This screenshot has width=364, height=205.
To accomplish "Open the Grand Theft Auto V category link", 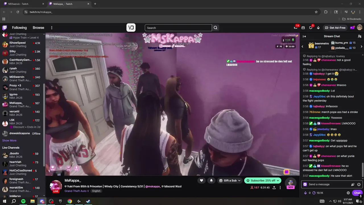I will (77, 191).
